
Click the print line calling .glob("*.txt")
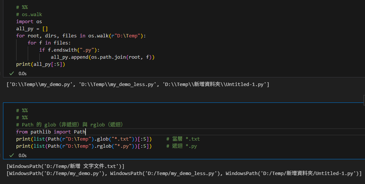pos(84,139)
